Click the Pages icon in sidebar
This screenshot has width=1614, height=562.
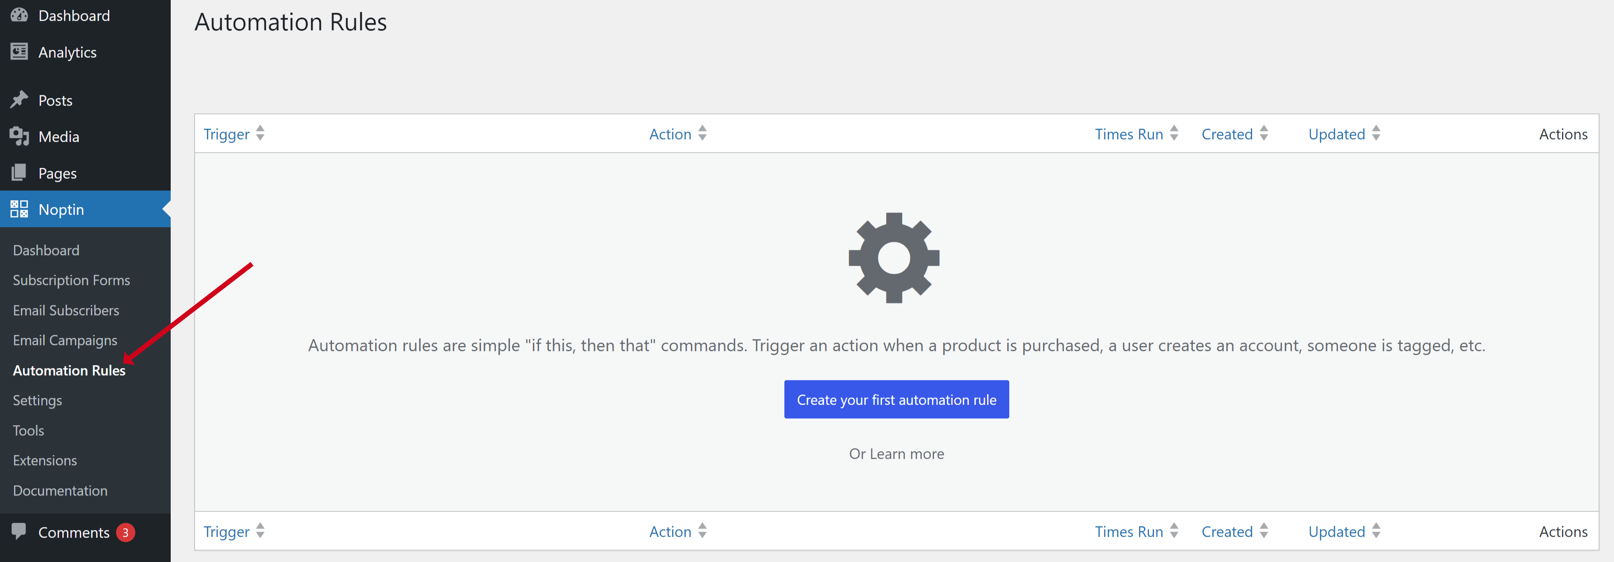(19, 172)
